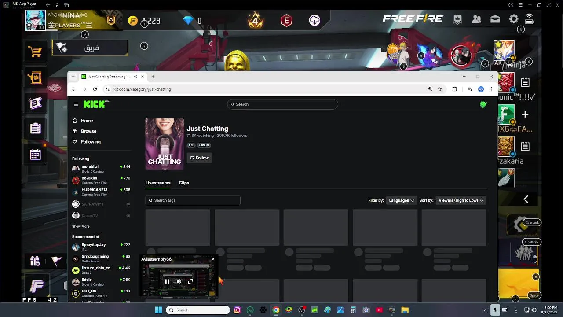Click the zoom magnifier in address bar
Screen dimensions: 563x317
click(x=430, y=89)
